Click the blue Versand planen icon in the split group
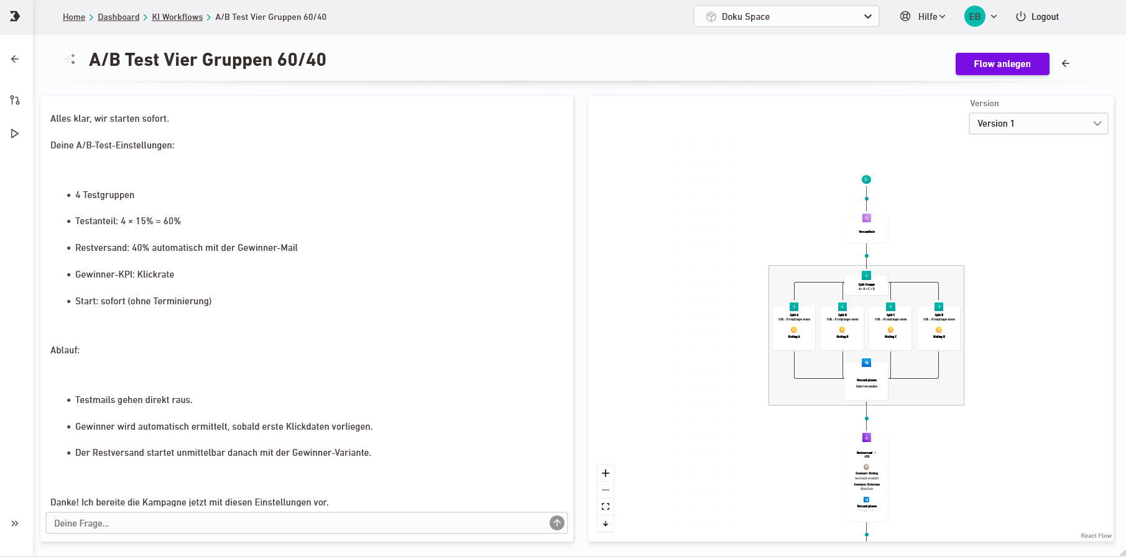This screenshot has height=557, width=1126. 866,363
